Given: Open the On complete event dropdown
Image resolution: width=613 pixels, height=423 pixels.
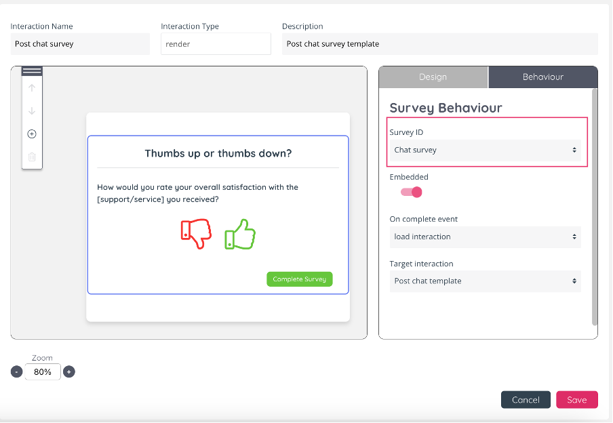Looking at the screenshot, I should [x=485, y=237].
